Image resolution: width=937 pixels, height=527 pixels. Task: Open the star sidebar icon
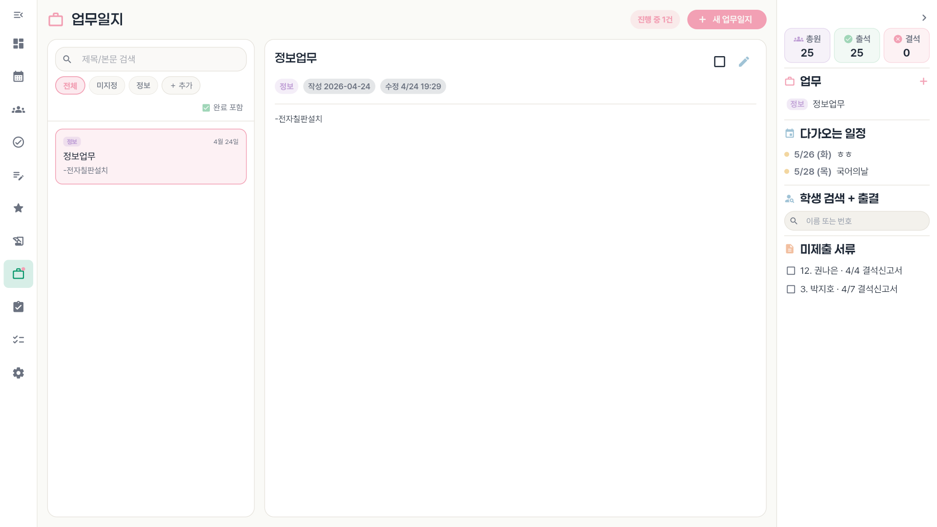pos(18,208)
